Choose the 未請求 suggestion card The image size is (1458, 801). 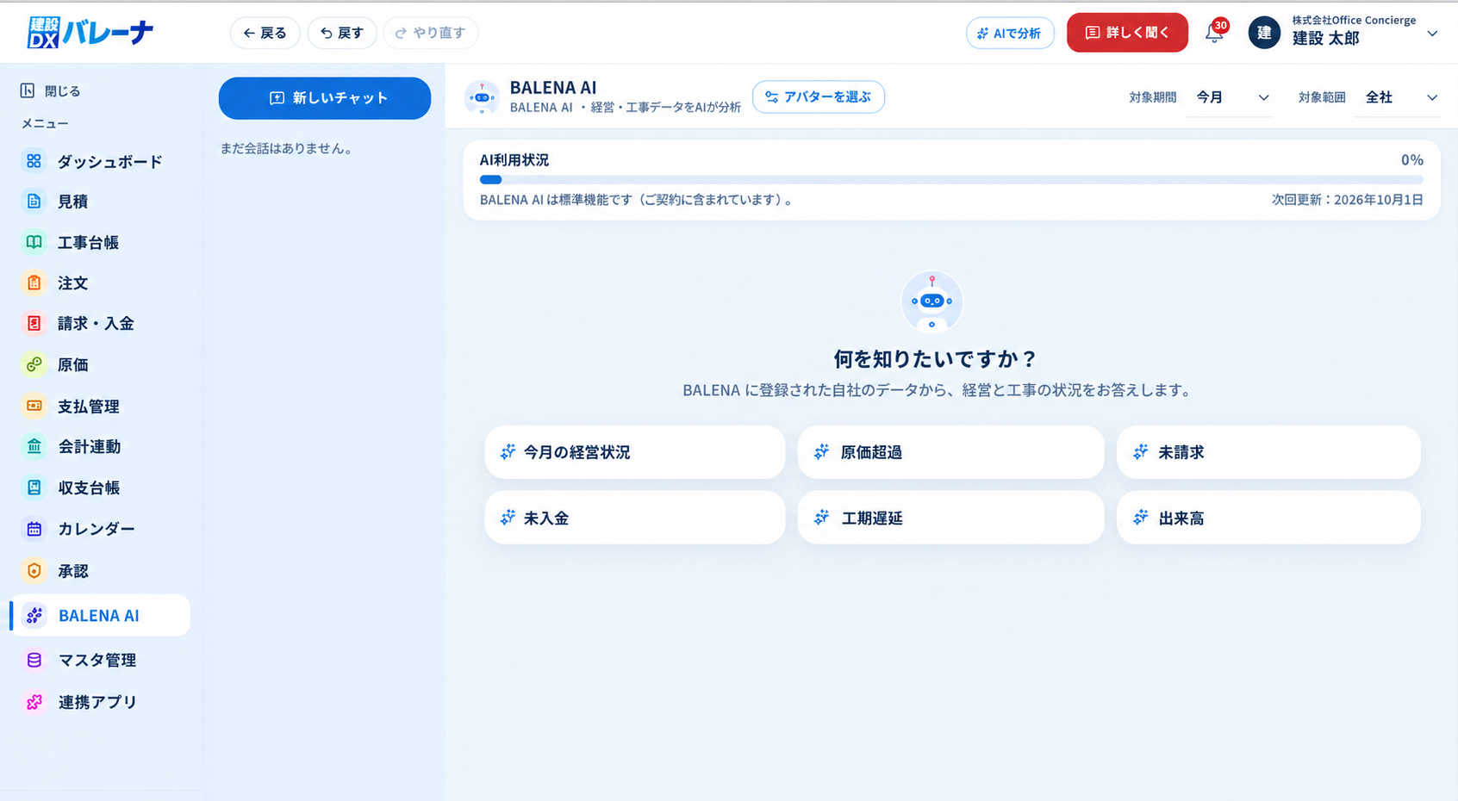point(1268,452)
